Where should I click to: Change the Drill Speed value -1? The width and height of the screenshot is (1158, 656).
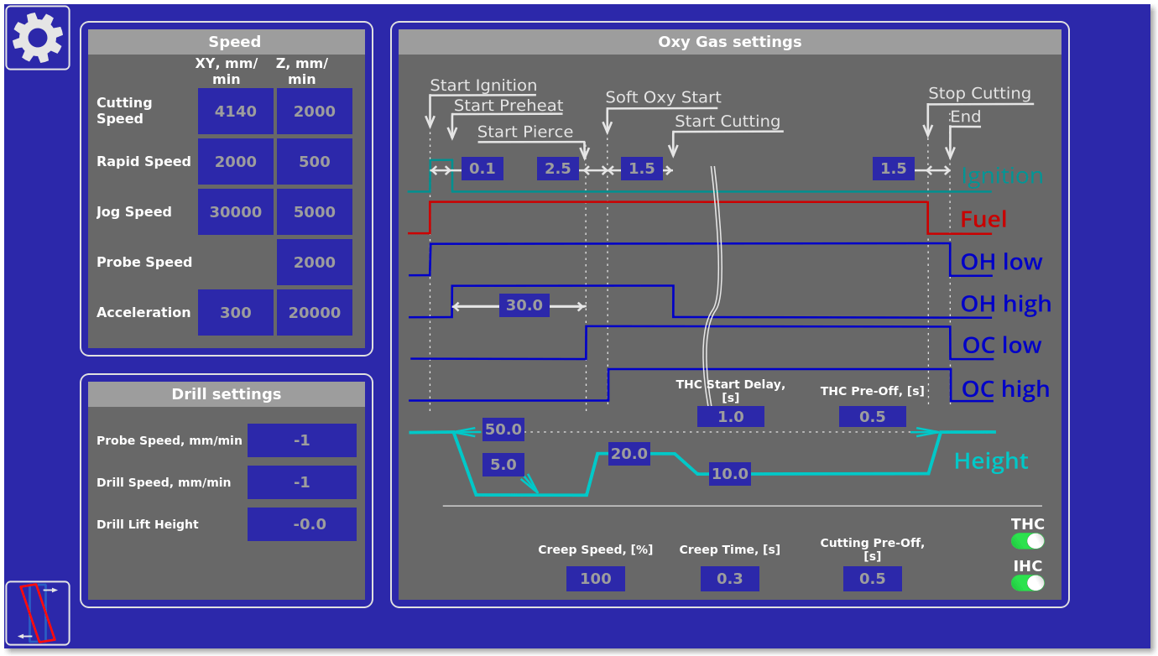(x=301, y=482)
